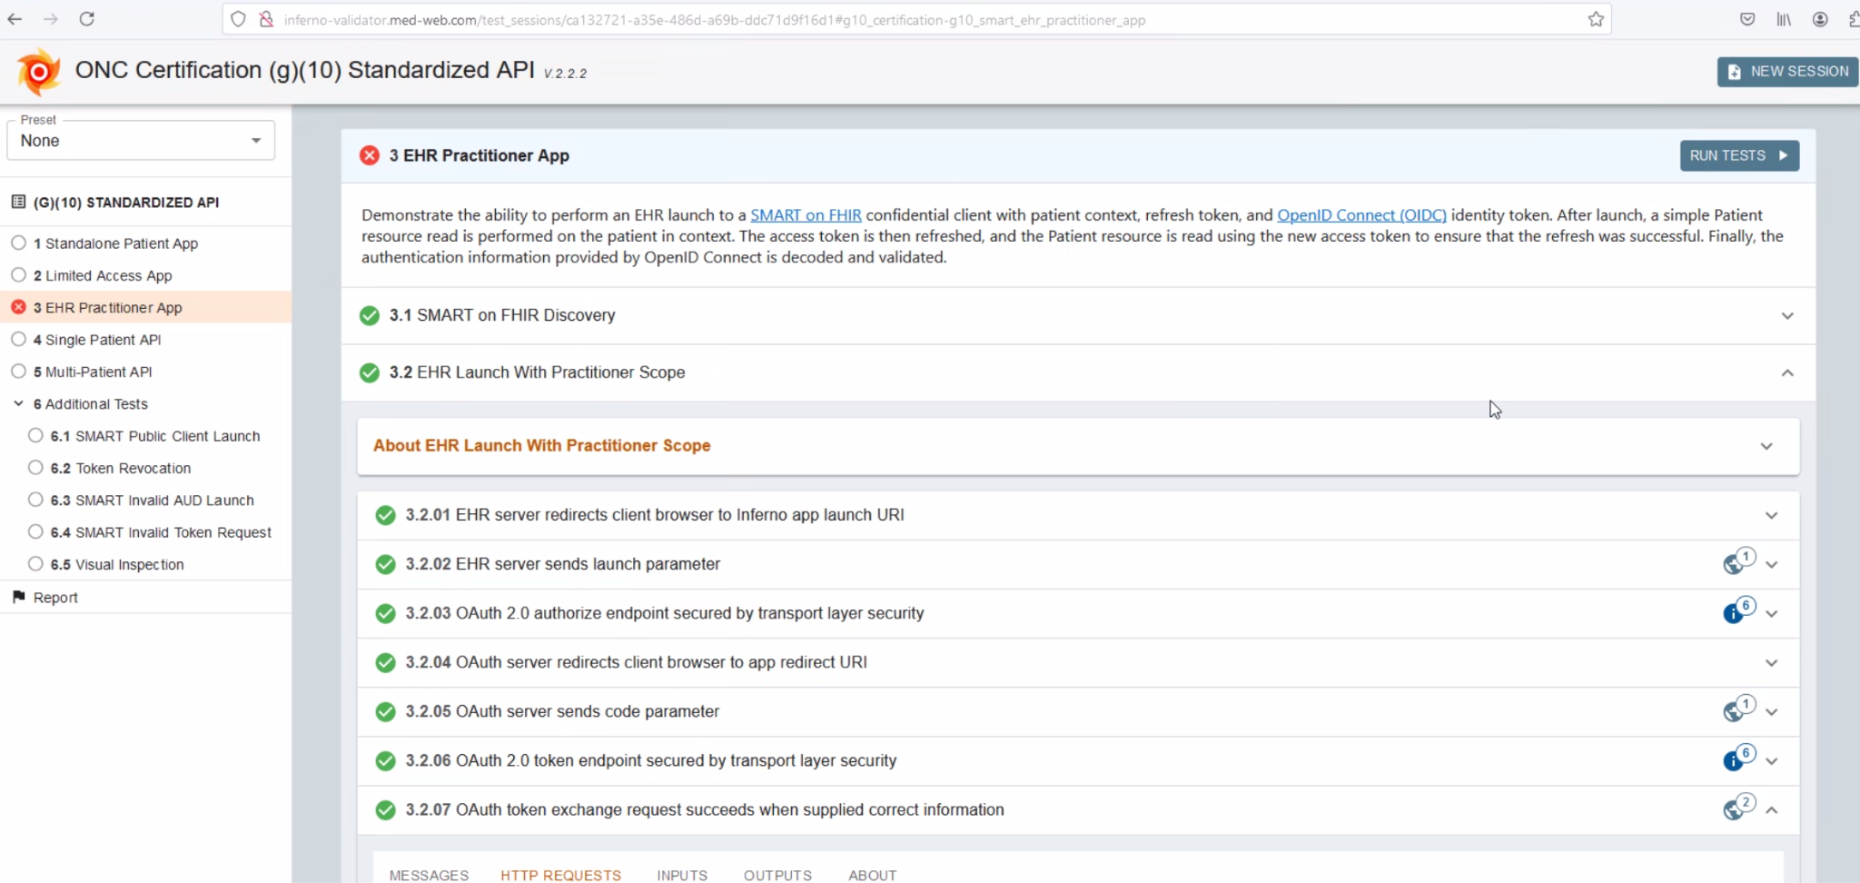1860x883 pixels.
Task: Switch to the Outputs tab
Action: pyautogui.click(x=777, y=875)
